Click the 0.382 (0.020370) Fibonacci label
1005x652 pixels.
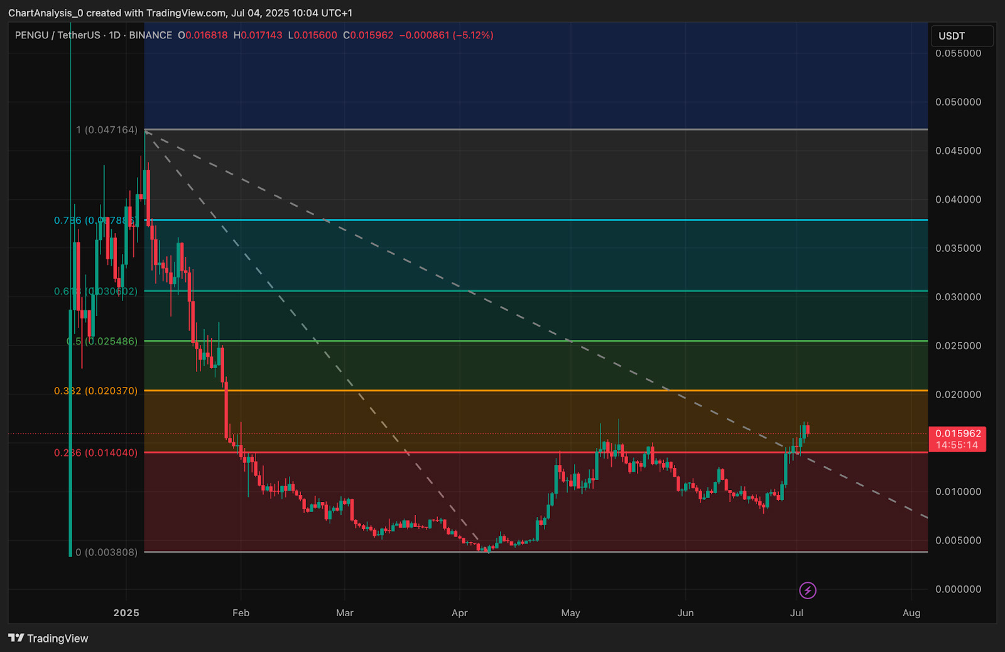point(95,391)
